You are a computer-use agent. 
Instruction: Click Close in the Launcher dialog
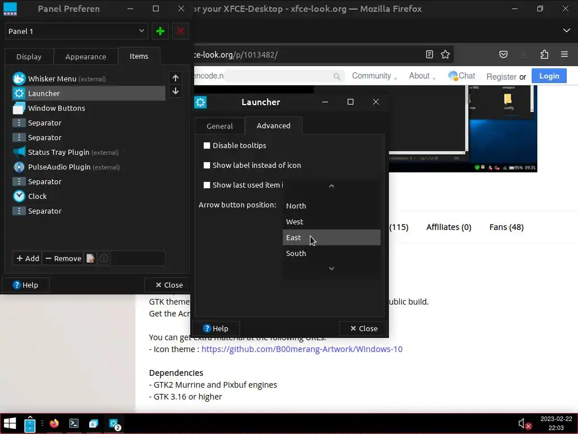coord(364,328)
